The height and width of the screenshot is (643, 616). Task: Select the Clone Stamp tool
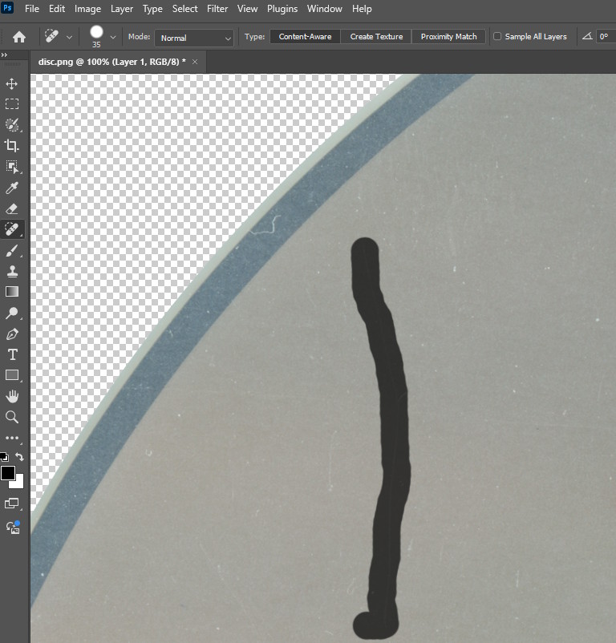point(12,272)
